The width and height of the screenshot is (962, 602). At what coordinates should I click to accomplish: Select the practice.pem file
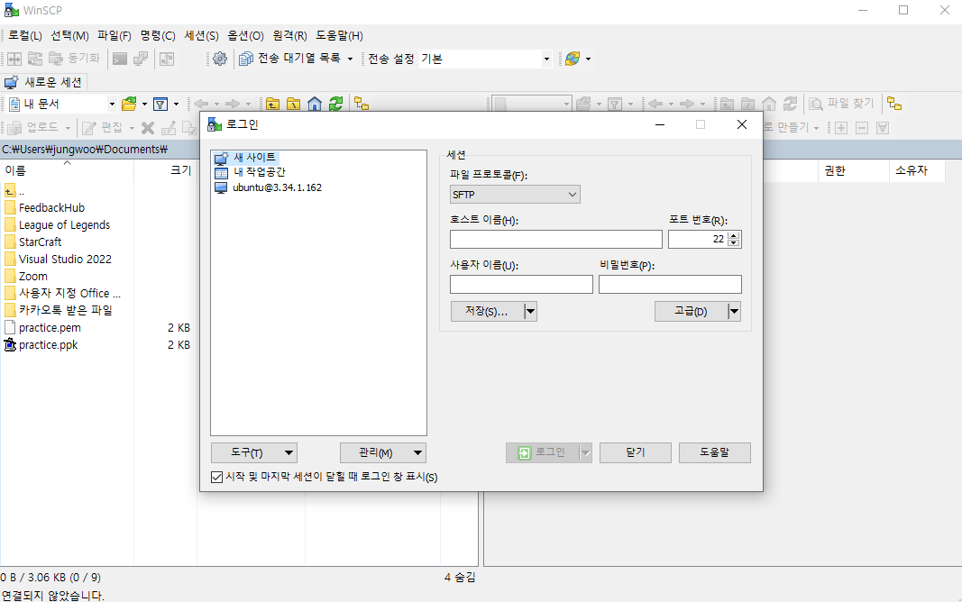(50, 328)
